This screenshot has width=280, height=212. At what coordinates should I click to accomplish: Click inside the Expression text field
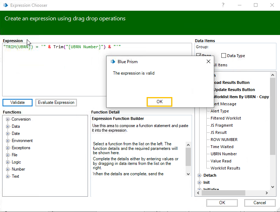pos(54,71)
